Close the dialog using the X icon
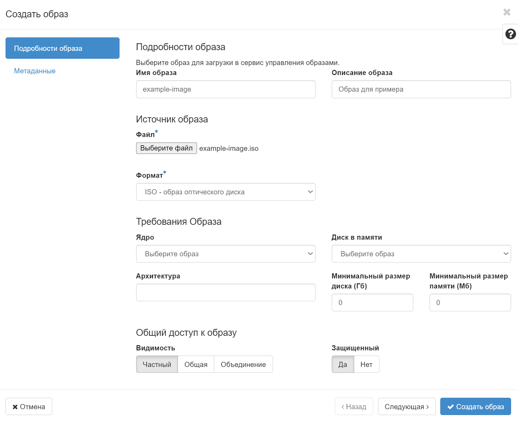Viewport: 518px width, 423px height. (507, 12)
